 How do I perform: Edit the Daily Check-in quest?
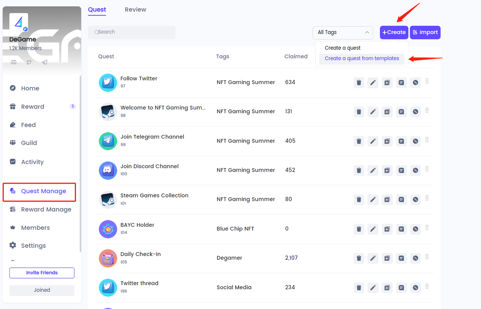coord(373,258)
